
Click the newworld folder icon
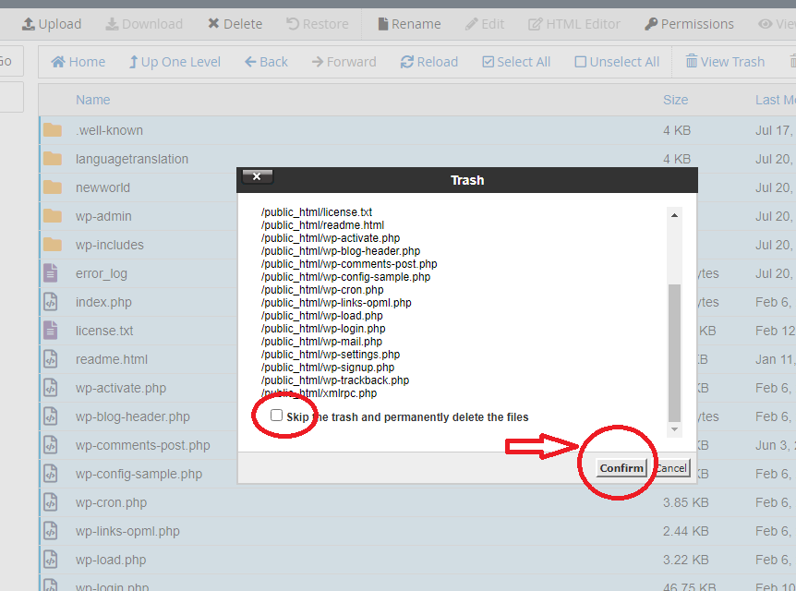pos(53,187)
